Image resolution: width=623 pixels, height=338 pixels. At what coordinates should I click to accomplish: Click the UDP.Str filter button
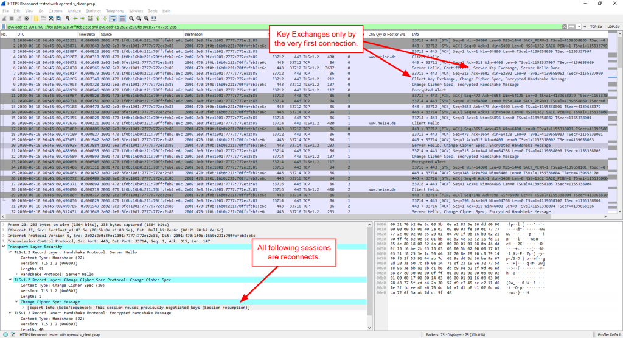point(613,27)
